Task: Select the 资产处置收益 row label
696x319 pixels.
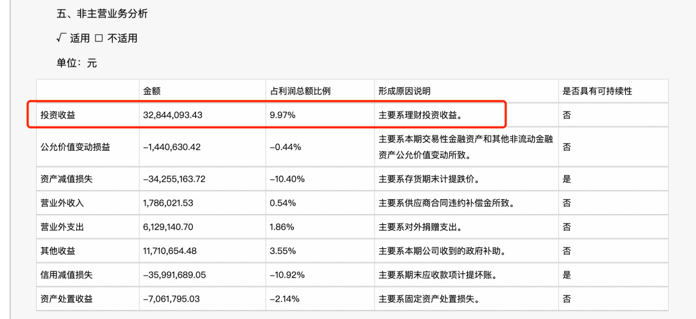Action: tap(66, 298)
